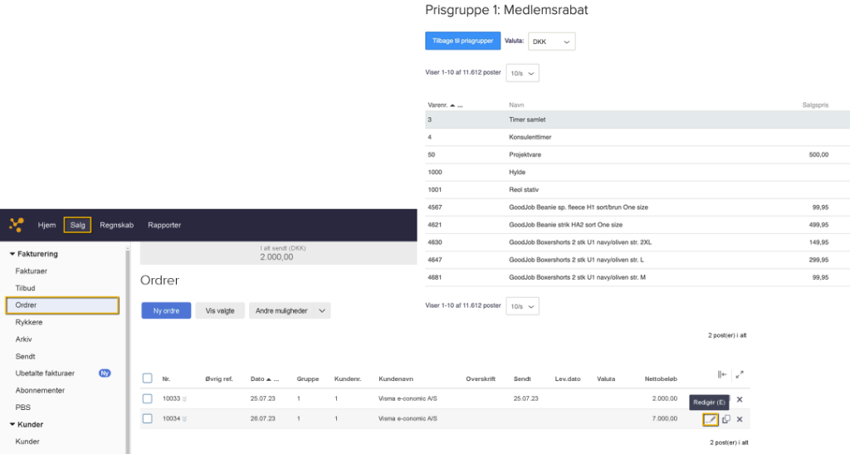Sort orders by the Dato column header
The height and width of the screenshot is (454, 850).
257,378
